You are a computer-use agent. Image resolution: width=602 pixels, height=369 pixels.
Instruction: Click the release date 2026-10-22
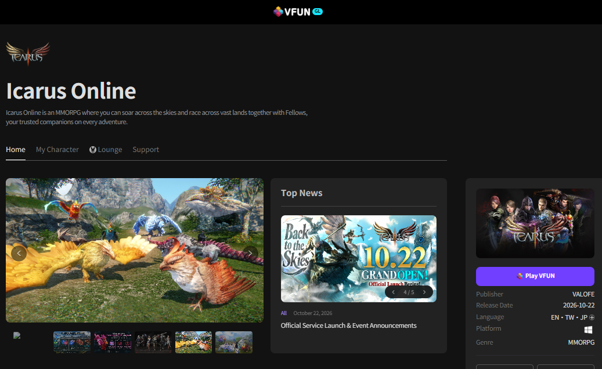[579, 305]
